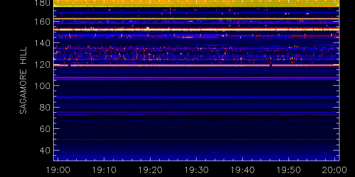Image resolution: width=355 pixels, height=177 pixels.
Task: Click the 20:00 time axis label
Action: [x=335, y=170]
